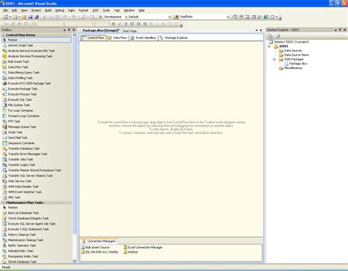The image size is (348, 271).
Task: Switch to the Event Handlers tab
Action: 143,38
